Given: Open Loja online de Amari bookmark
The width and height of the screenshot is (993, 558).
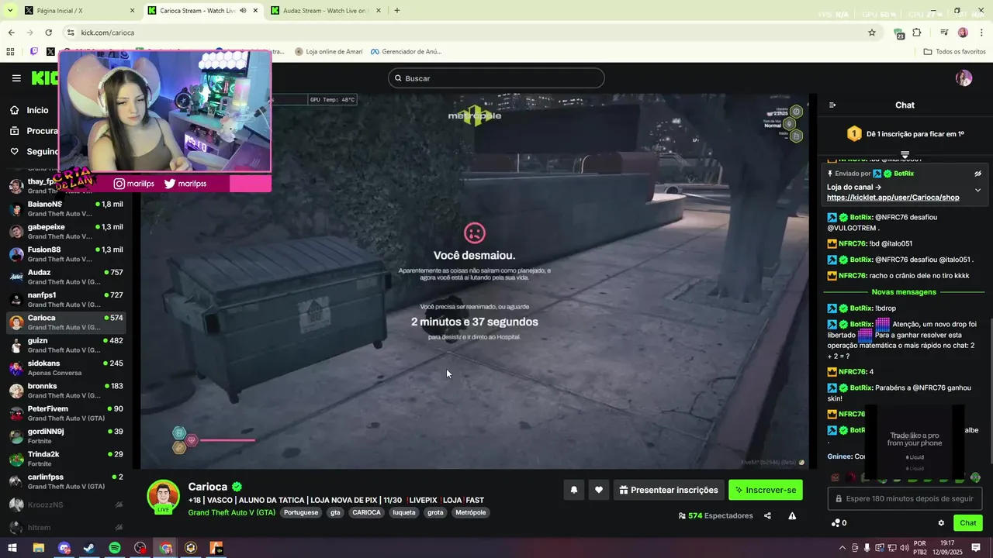Looking at the screenshot, I should pyautogui.click(x=329, y=52).
